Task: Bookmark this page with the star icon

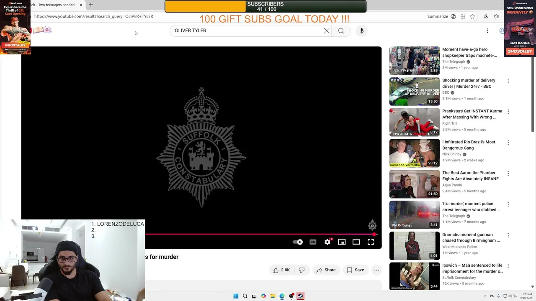Action: [472, 16]
